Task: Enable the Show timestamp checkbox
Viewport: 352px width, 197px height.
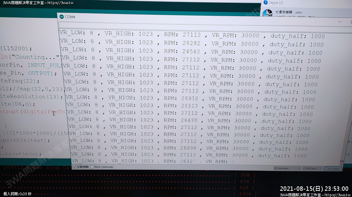Action: click(x=92, y=167)
